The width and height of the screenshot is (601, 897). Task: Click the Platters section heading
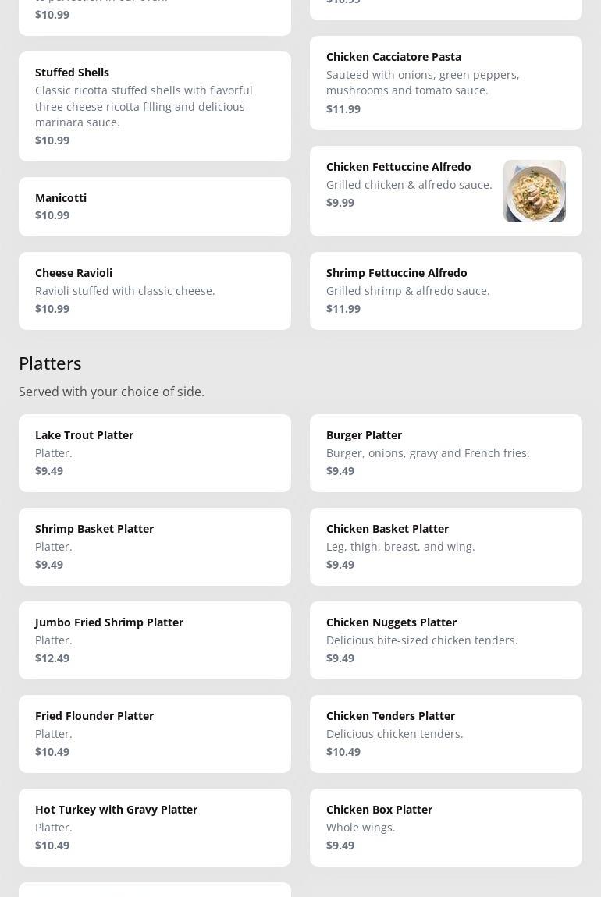coord(50,363)
